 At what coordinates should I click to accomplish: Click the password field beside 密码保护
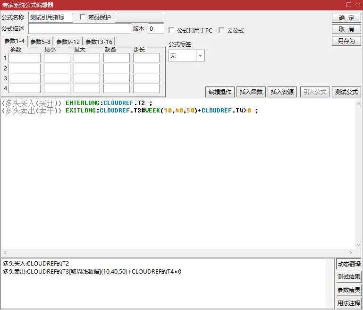coord(139,17)
